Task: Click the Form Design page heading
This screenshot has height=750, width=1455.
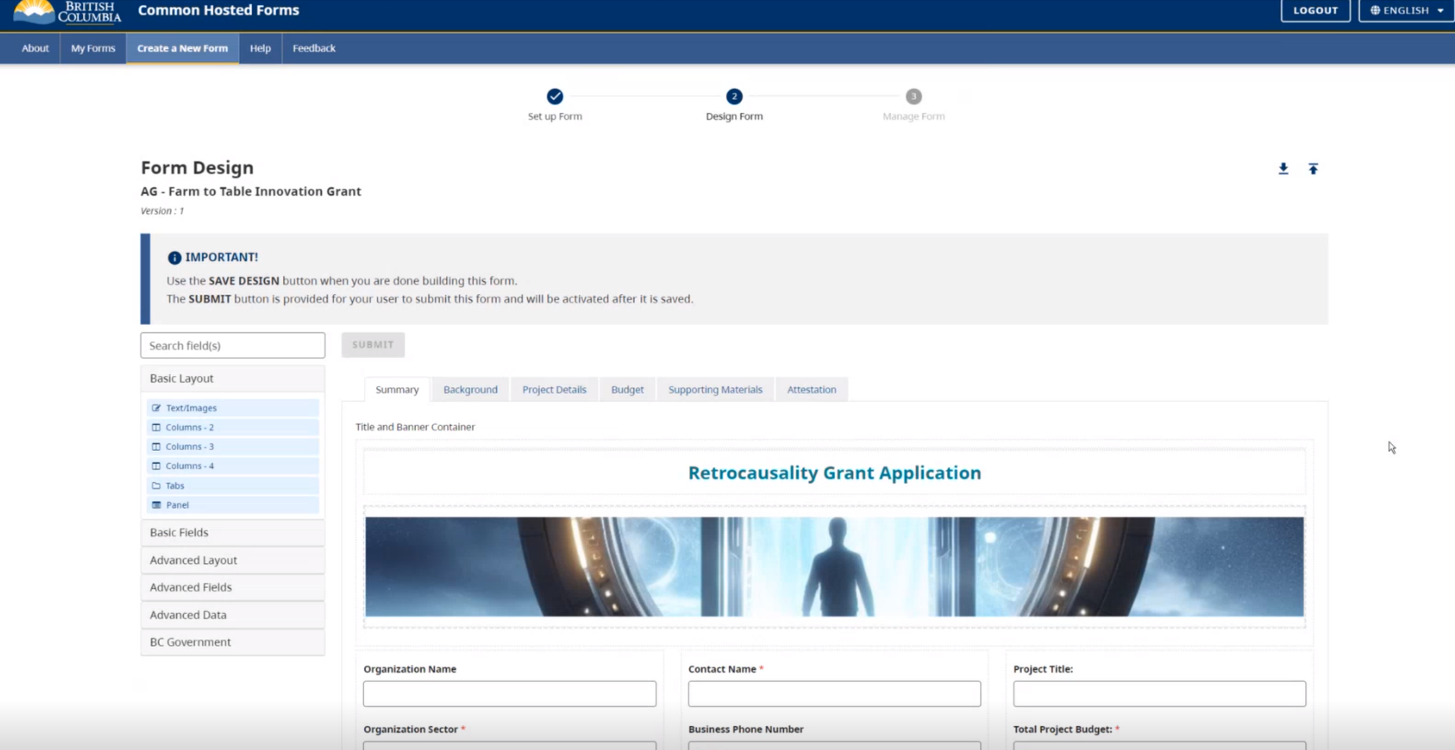Action: point(197,168)
